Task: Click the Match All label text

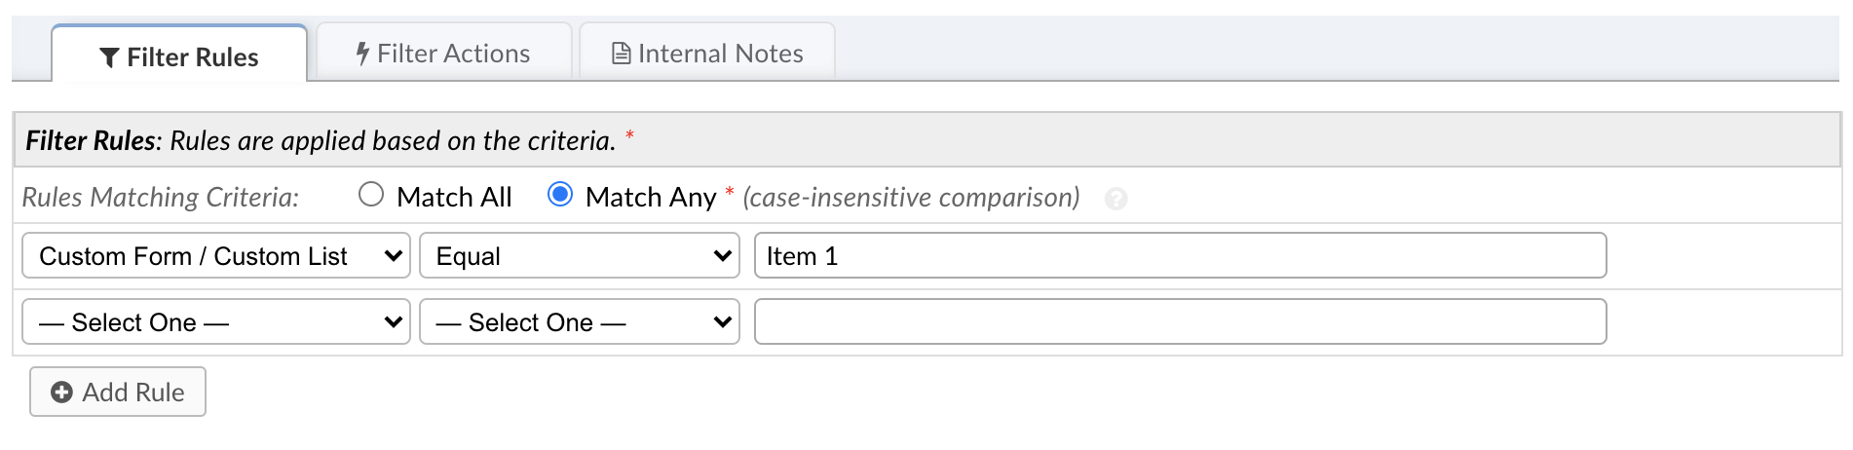Action: pyautogui.click(x=454, y=198)
